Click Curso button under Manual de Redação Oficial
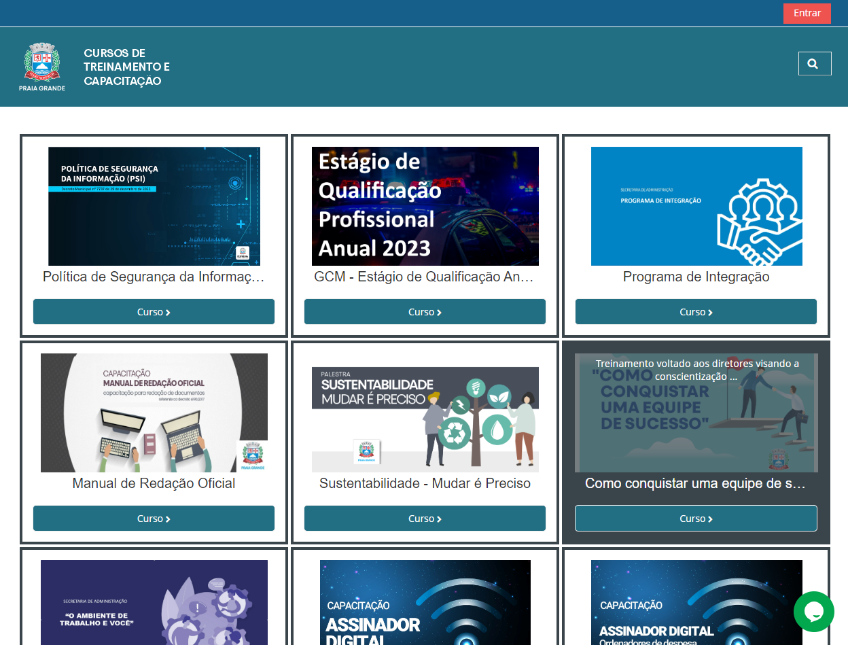The width and height of the screenshot is (848, 645). [x=154, y=519]
